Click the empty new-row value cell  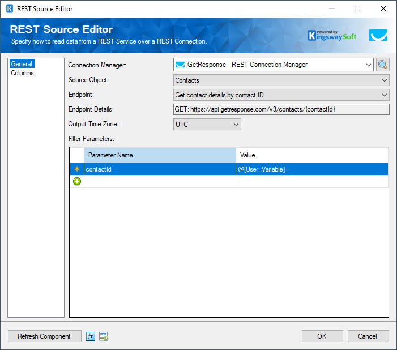pos(312,181)
